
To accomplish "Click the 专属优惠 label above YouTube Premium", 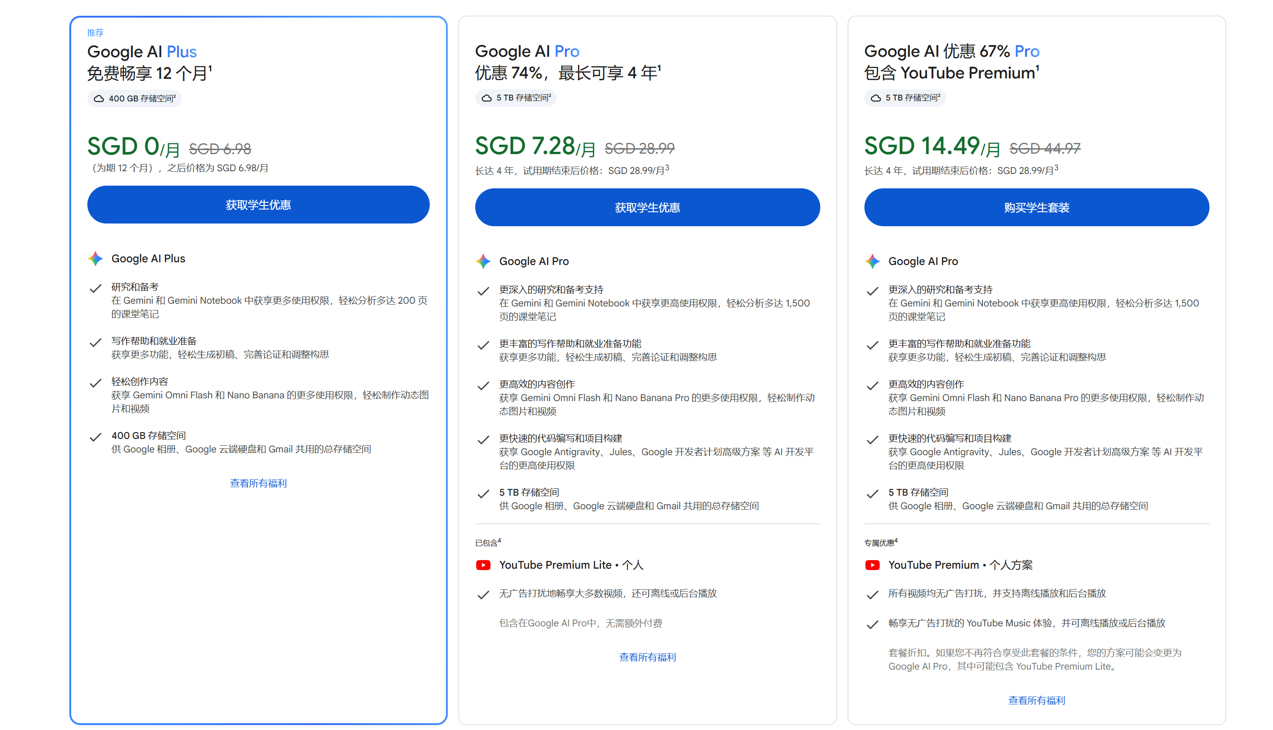I will [x=881, y=542].
